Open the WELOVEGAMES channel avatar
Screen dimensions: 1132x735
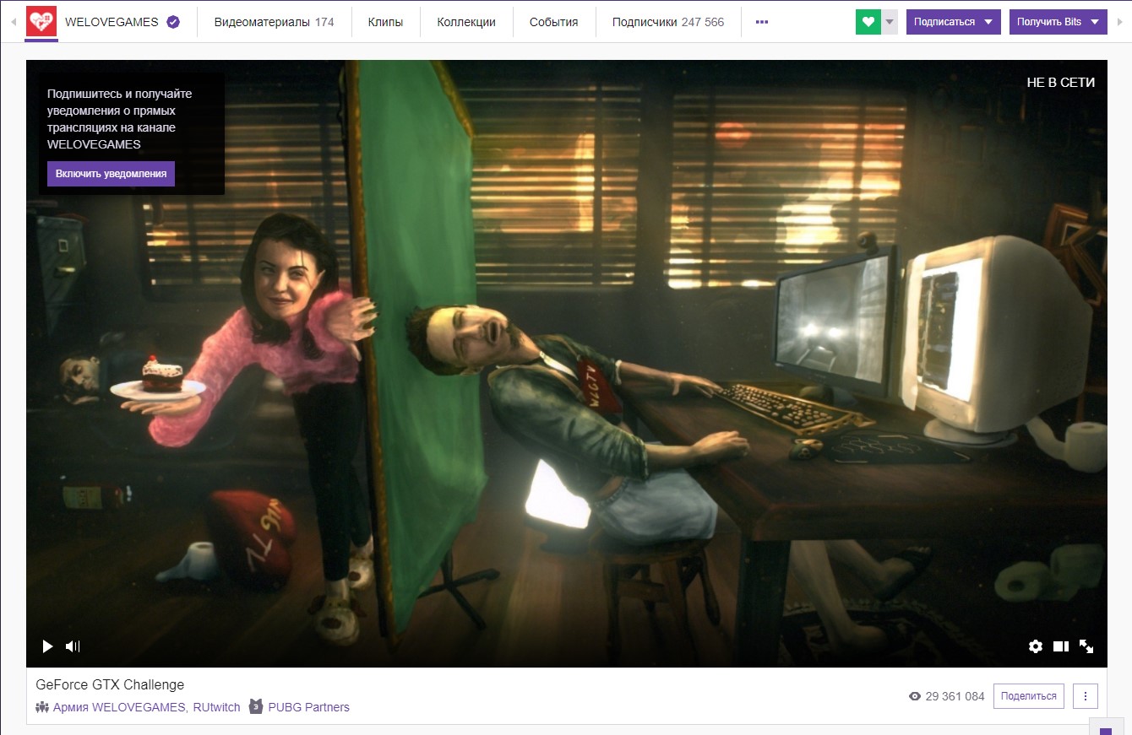41,21
